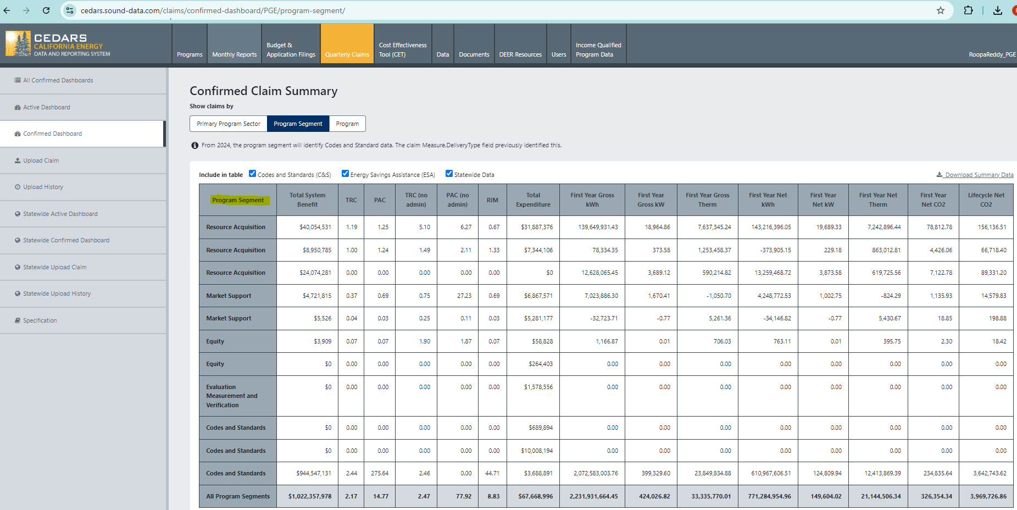Viewport: 1017px width, 510px height.
Task: Open Upload Claim in sidebar
Action: click(41, 160)
